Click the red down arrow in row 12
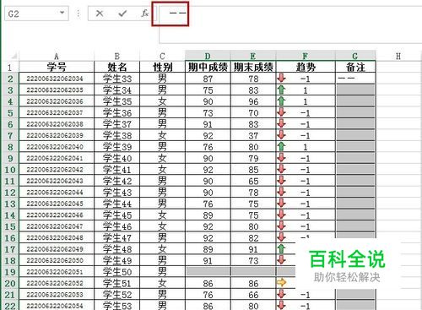Viewport: 422px width, 310px height. [x=281, y=192]
